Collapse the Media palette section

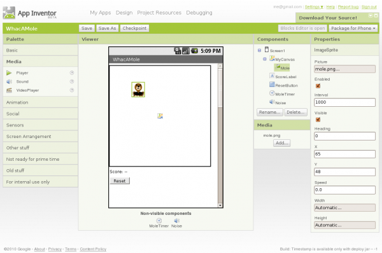[41, 62]
